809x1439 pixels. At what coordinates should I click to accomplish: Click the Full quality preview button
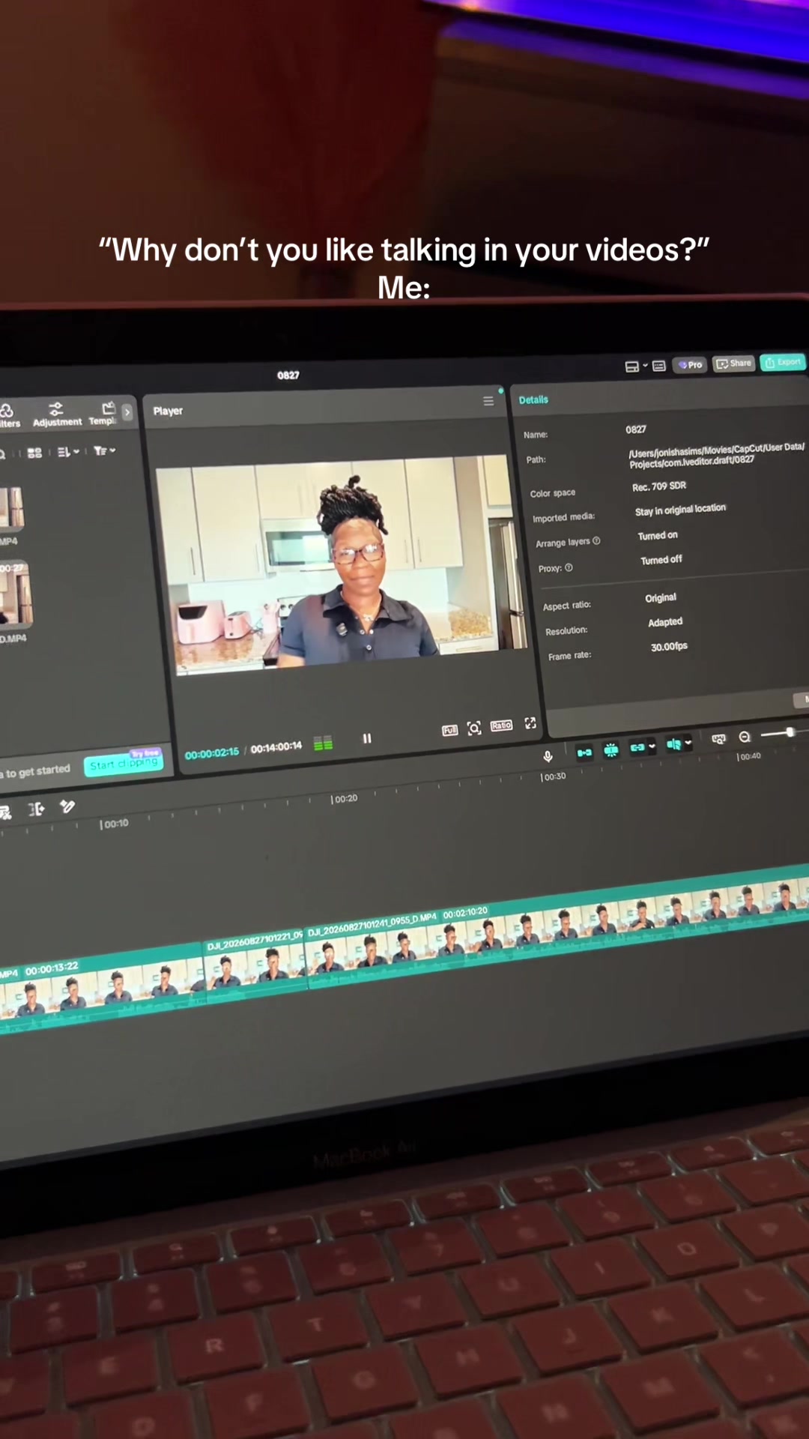click(449, 730)
